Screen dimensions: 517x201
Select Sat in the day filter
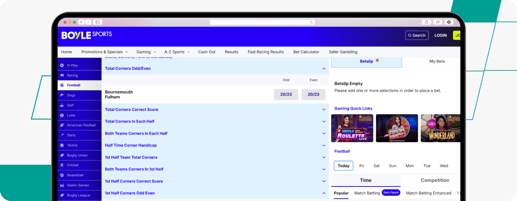point(377,166)
